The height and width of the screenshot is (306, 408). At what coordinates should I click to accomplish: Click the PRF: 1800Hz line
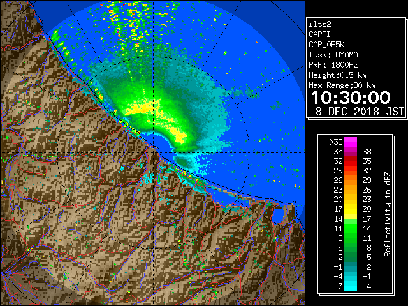pos(333,65)
